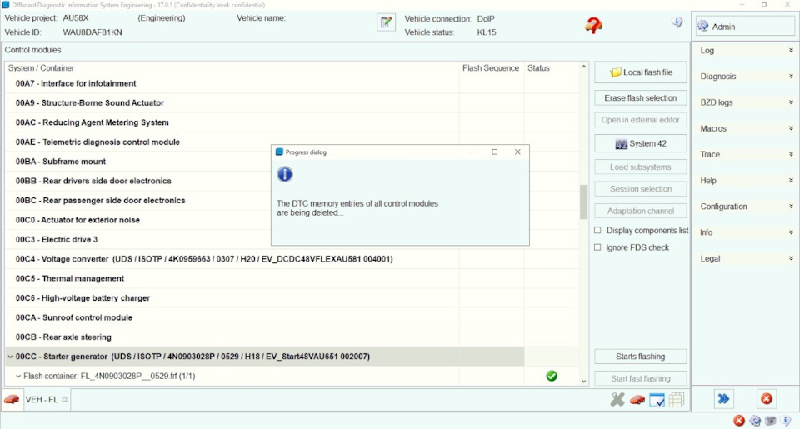Select 00C6 - High-voltage battery charger row
This screenshot has width=800, height=429.
(x=292, y=298)
